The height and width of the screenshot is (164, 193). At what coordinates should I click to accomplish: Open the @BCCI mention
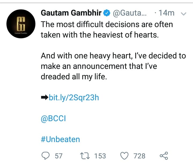[x=53, y=119]
